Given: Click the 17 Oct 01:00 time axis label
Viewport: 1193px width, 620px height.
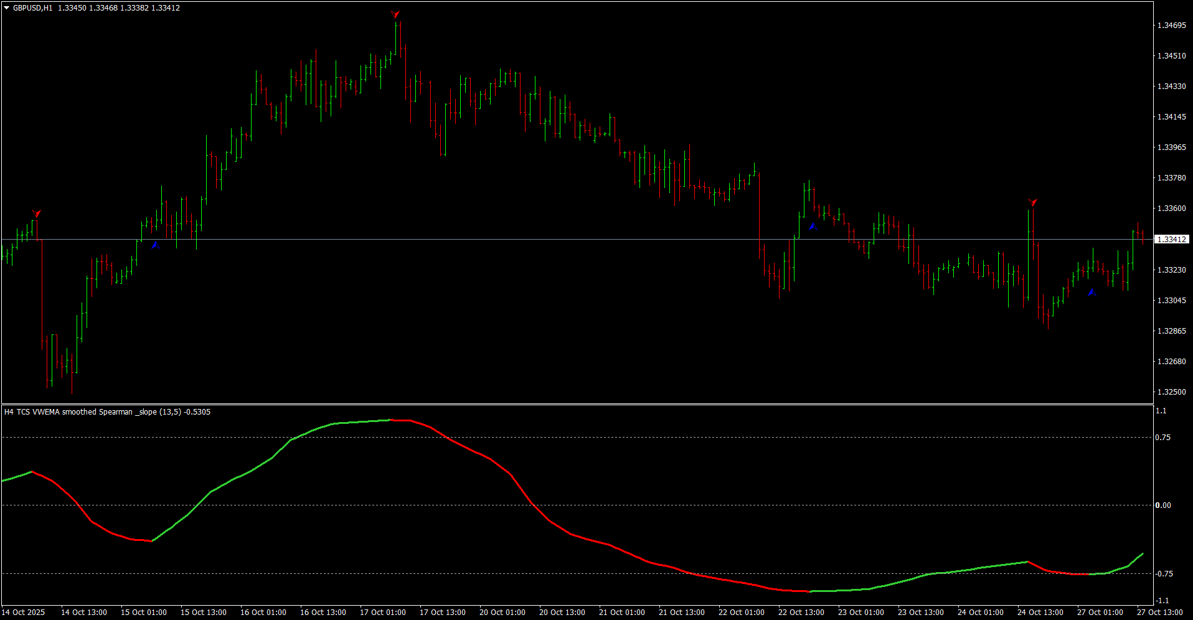Looking at the screenshot, I should (383, 613).
